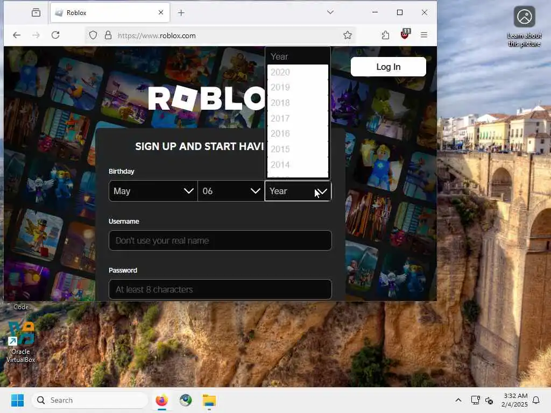Open the May month dropdown
The image size is (551, 413).
(153, 191)
